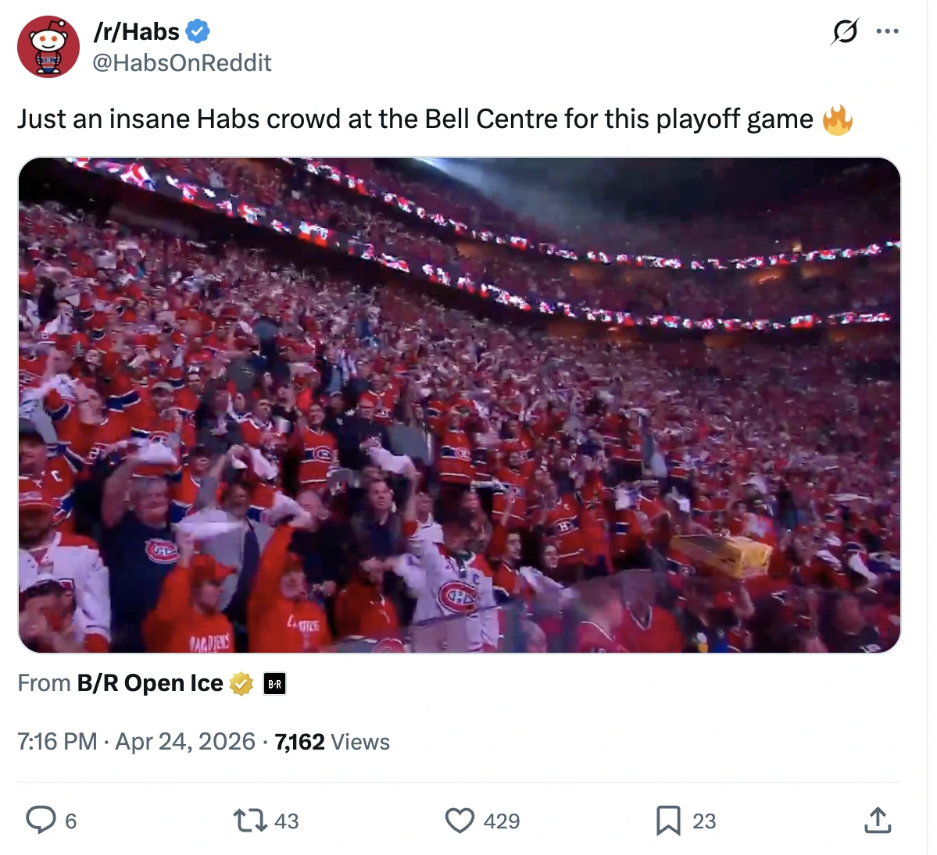Open the three-dot more options menu
This screenshot has width=937, height=855.
(x=887, y=32)
